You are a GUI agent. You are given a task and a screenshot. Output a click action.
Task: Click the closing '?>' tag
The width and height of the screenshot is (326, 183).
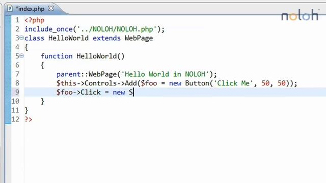pos(29,119)
